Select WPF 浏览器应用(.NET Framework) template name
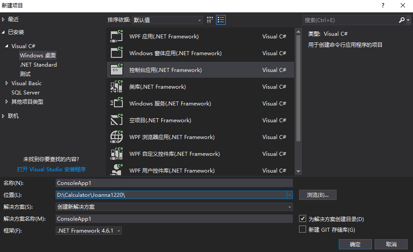 (x=172, y=137)
